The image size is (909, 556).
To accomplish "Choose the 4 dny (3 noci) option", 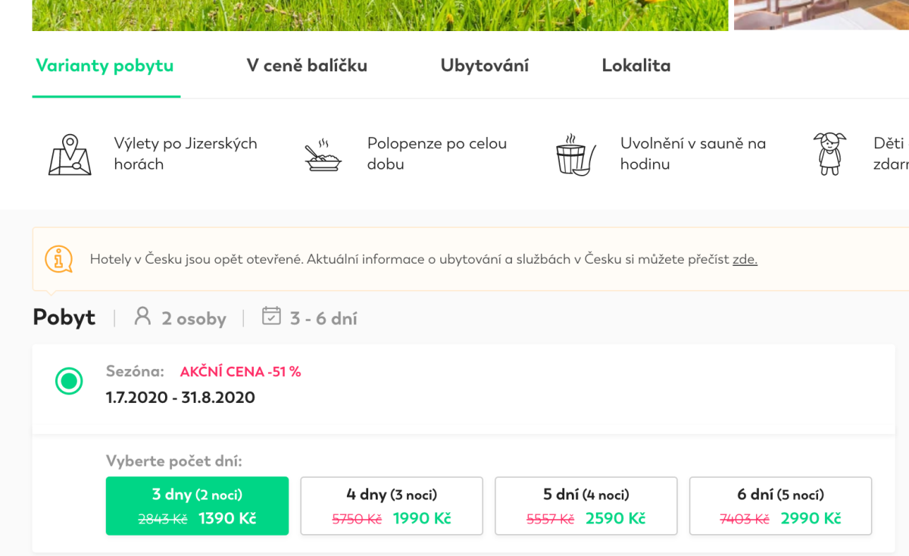I will 392,506.
